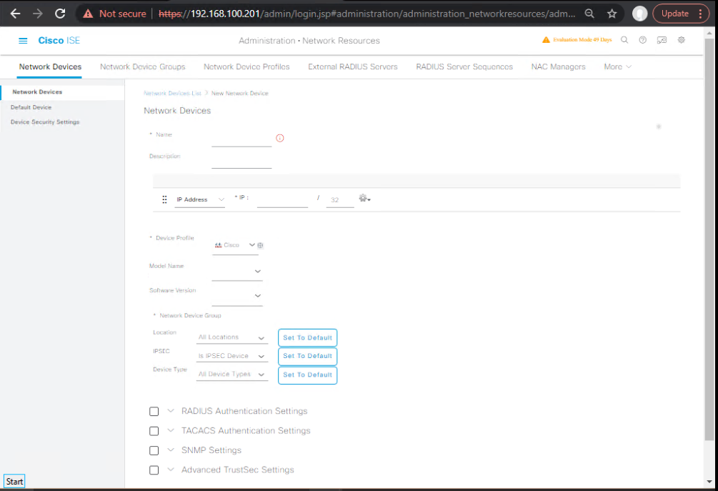Bookmark this page with the star icon
Viewport: 718px width, 491px height.
pyautogui.click(x=612, y=14)
